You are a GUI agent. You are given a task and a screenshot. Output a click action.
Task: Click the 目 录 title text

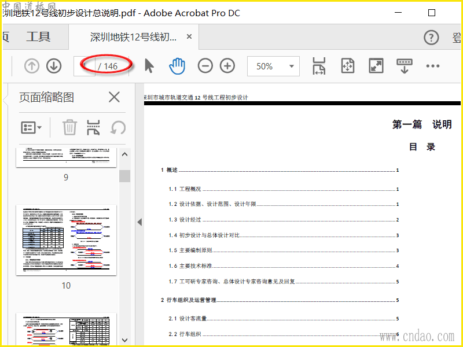pyautogui.click(x=422, y=147)
